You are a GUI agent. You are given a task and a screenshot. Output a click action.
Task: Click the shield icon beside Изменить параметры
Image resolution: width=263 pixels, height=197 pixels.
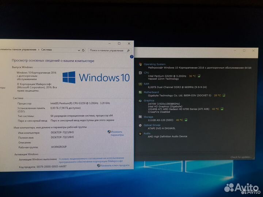point(109,132)
